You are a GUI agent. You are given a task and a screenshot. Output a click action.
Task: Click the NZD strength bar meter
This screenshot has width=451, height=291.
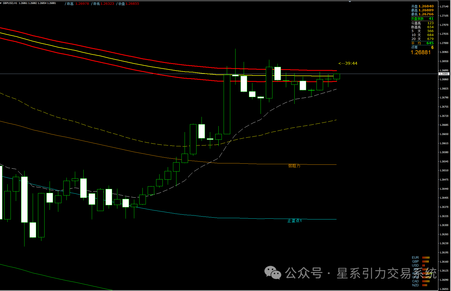[x=425, y=285]
